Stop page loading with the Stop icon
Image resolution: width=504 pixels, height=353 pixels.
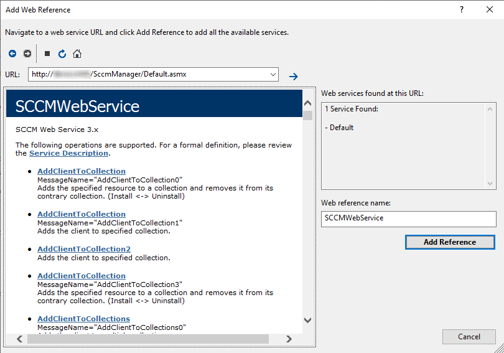(47, 54)
